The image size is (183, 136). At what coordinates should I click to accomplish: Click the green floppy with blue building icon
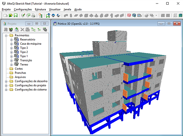click(x=48, y=15)
